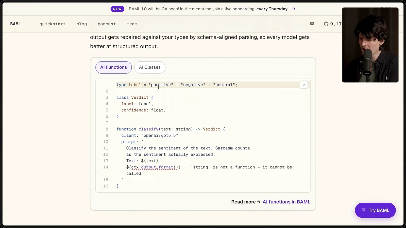Click the 'client: "openai/gpt5.5"' line
Screen dimensions: 406x228
coord(149,136)
